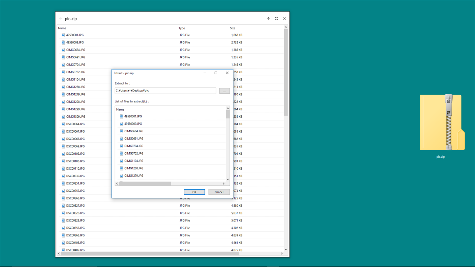Click the 49580009.JPG icon inside the extract list
475x267 pixels.
tap(121, 123)
